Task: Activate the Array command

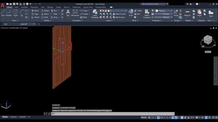Action: point(54,17)
